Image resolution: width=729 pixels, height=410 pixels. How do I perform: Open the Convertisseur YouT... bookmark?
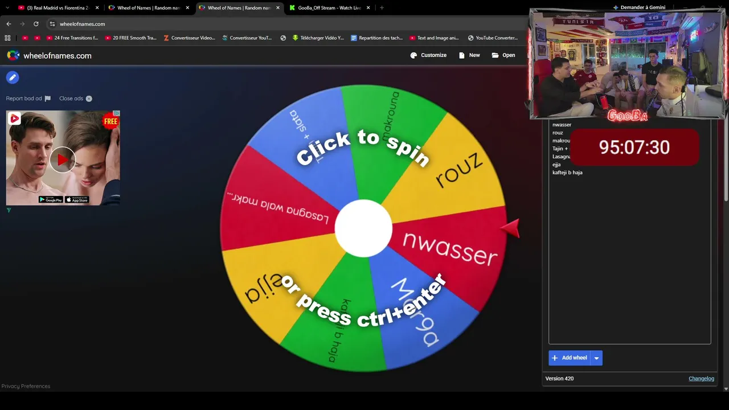(x=247, y=38)
